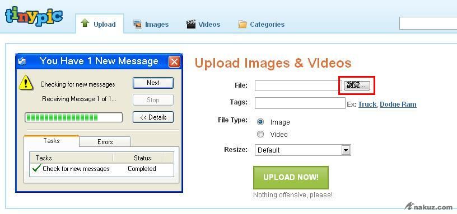Open the Resize dropdown

[x=302, y=150]
